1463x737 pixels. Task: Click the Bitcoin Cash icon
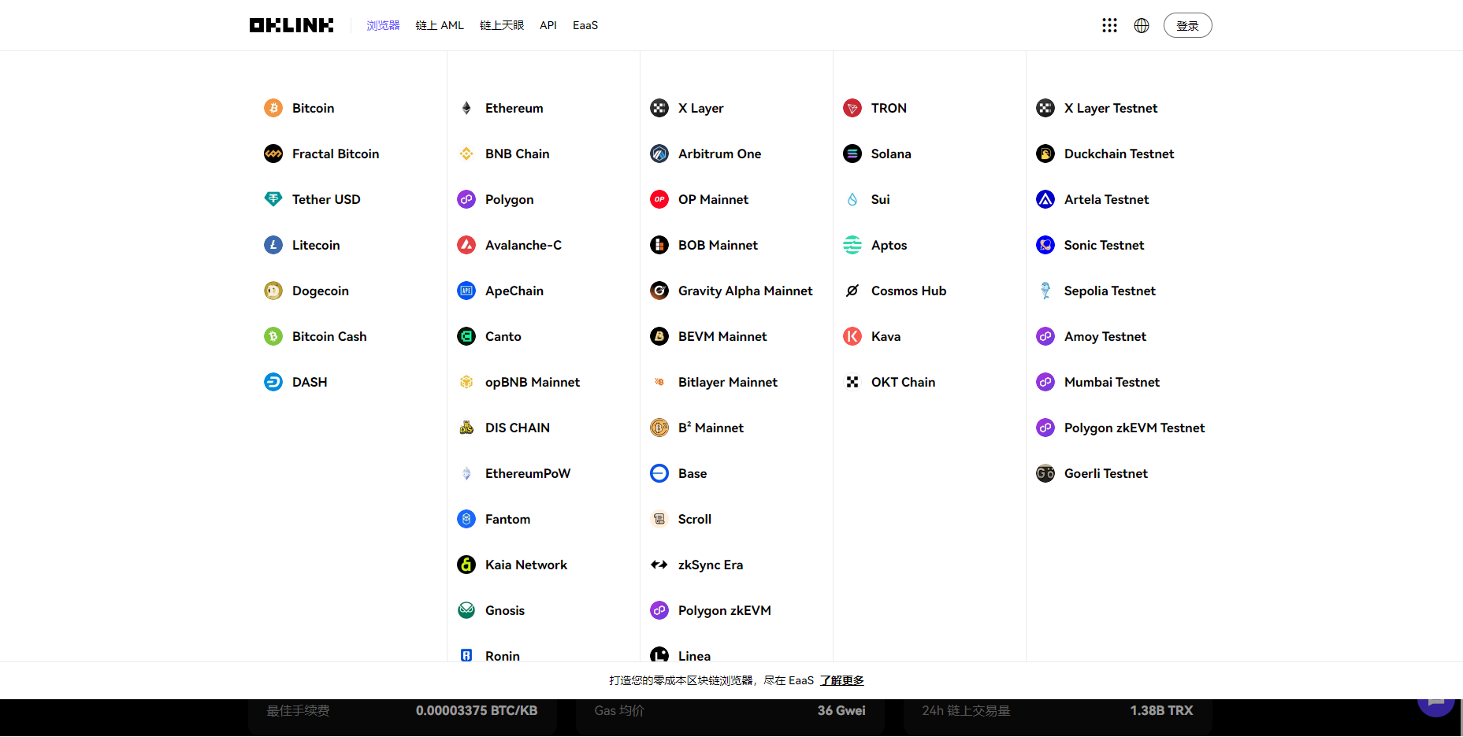(x=273, y=336)
